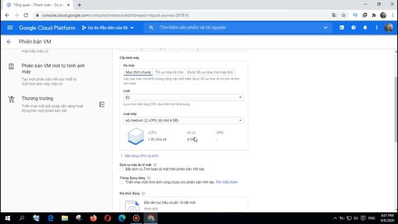Bookmark this page with the star icon

343,15
